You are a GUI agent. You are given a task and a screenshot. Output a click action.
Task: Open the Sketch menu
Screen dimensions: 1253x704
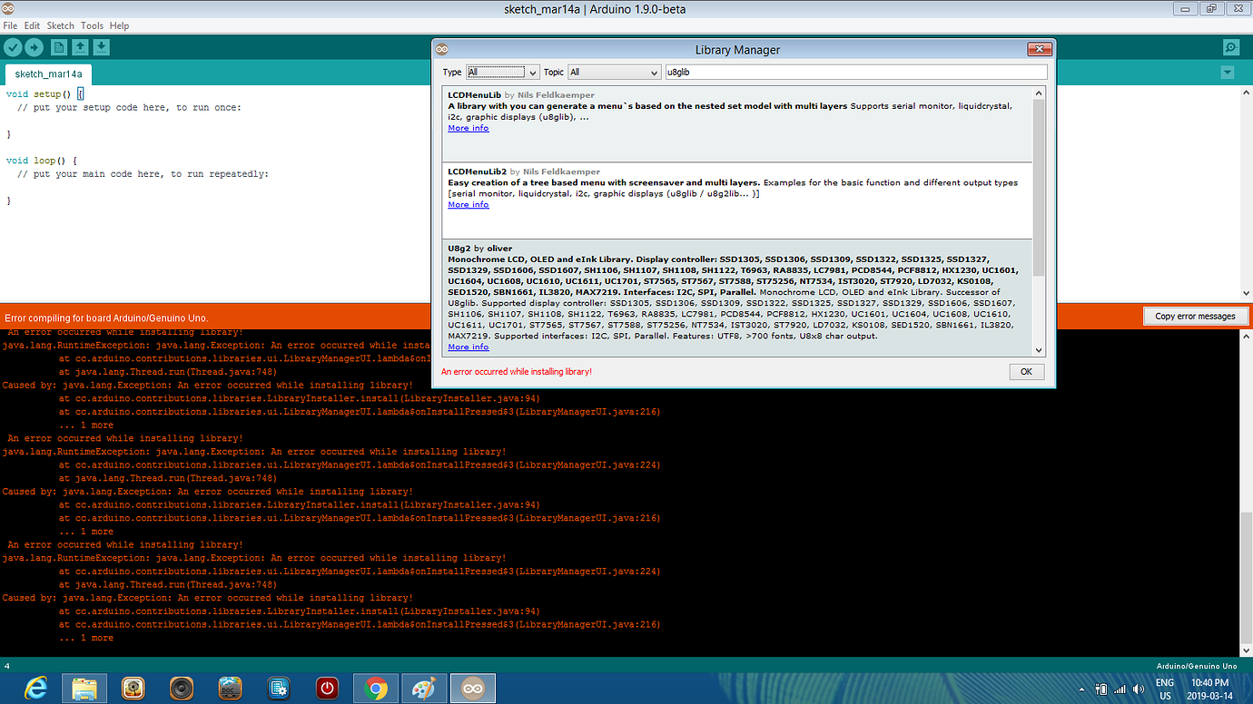[x=60, y=25]
